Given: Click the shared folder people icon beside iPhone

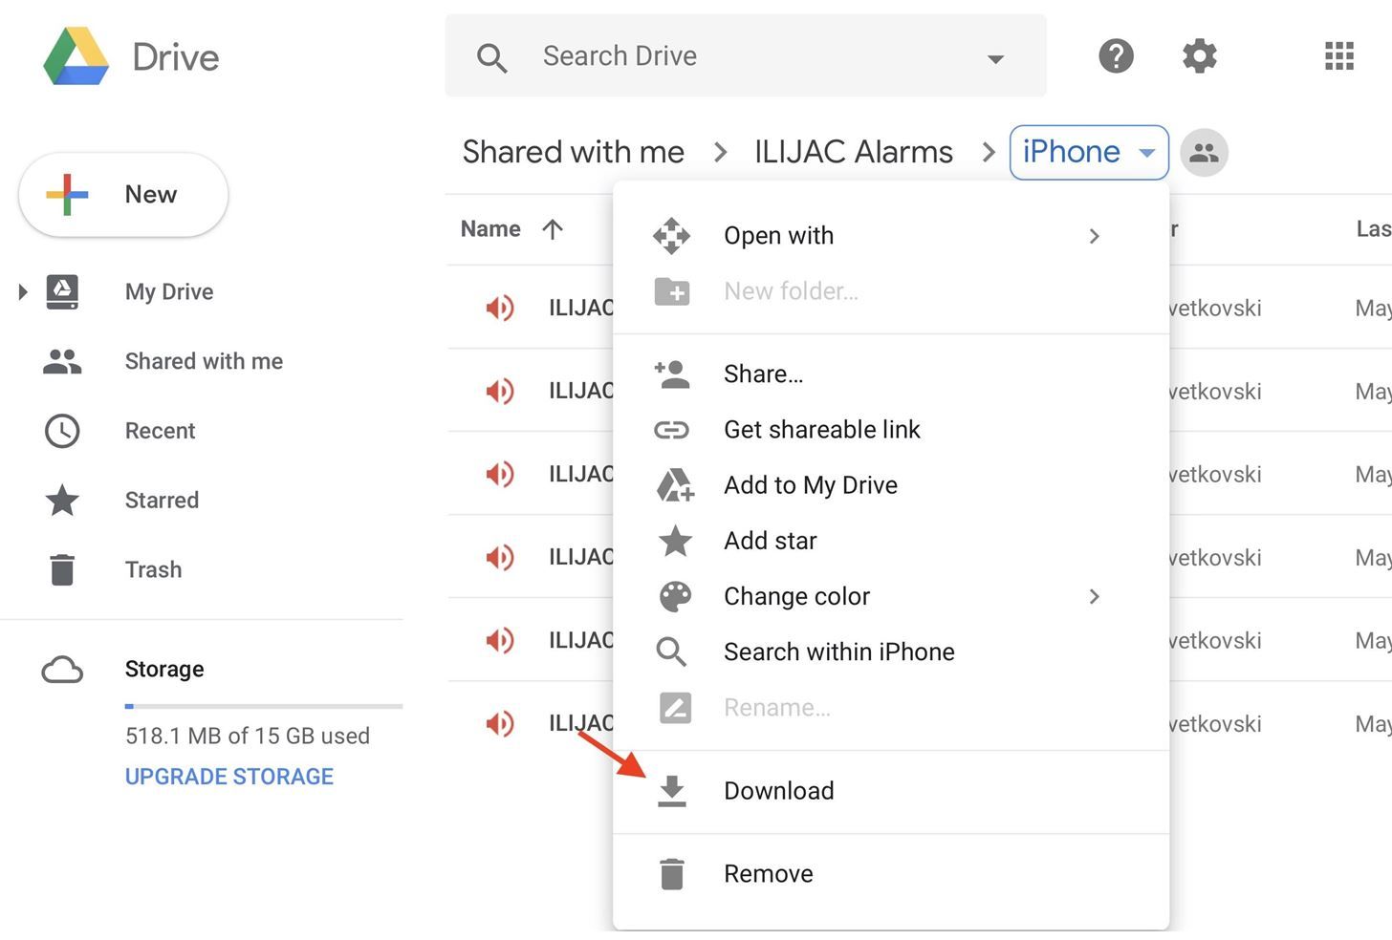Looking at the screenshot, I should pyautogui.click(x=1204, y=153).
